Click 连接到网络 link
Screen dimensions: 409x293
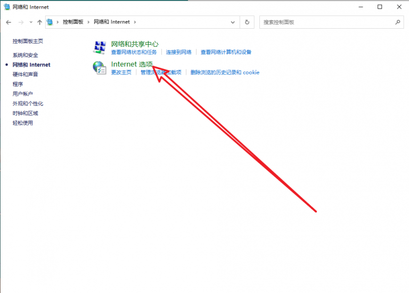click(179, 52)
